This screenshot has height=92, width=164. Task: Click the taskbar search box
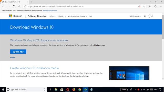tap(26, 89)
